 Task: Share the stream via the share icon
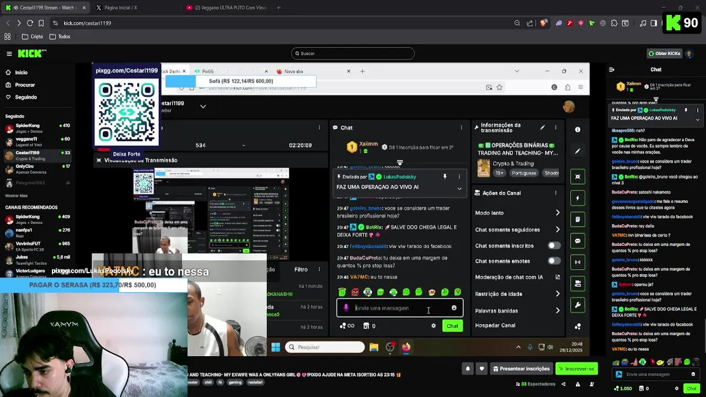coord(564,384)
